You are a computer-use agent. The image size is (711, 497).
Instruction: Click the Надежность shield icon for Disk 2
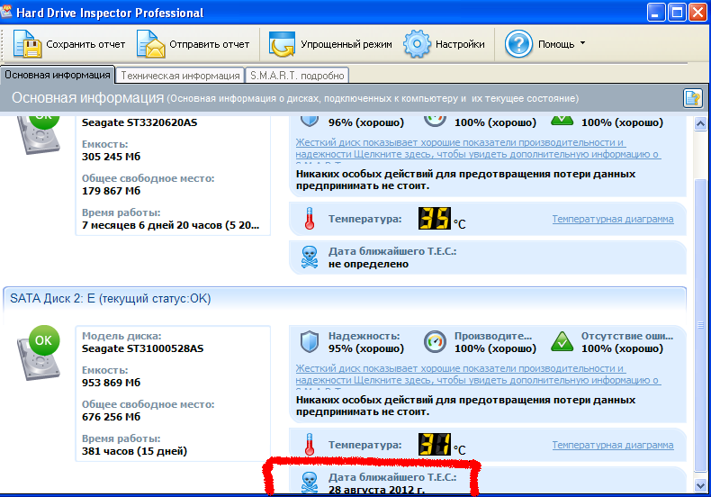pos(310,342)
